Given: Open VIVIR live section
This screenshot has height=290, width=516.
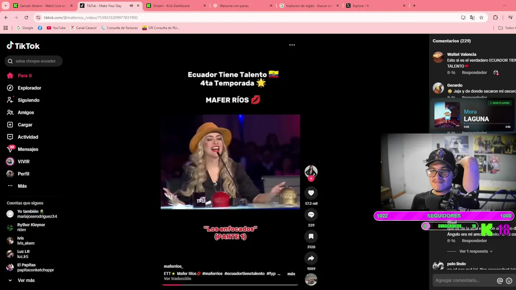Looking at the screenshot, I should pos(18,162).
